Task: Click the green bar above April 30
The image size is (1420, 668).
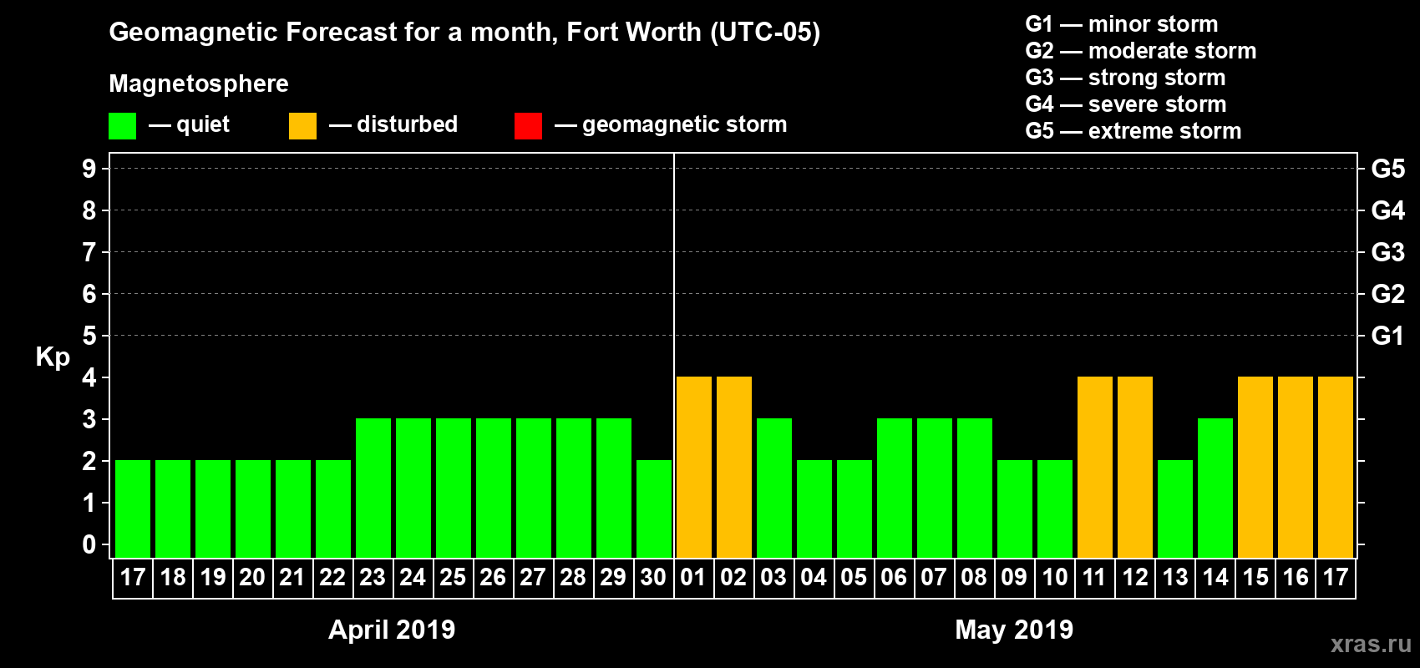Action: (654, 509)
